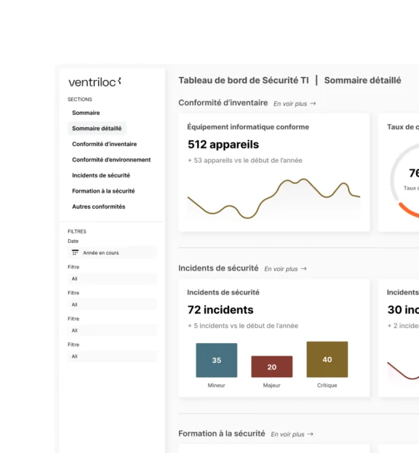Open the Sommaire section
The width and height of the screenshot is (419, 453).
pyautogui.click(x=86, y=113)
